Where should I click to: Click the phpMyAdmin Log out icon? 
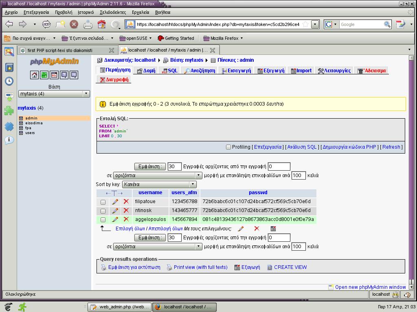point(44,75)
